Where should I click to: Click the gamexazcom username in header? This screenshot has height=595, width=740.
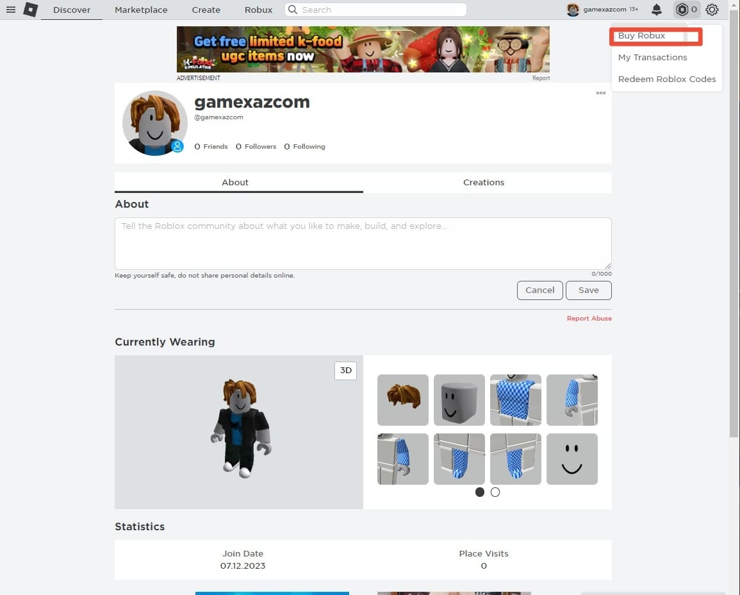(x=605, y=10)
